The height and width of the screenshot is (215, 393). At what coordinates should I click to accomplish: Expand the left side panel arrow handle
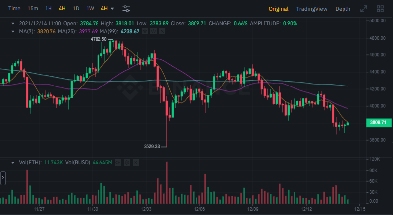tap(3, 178)
